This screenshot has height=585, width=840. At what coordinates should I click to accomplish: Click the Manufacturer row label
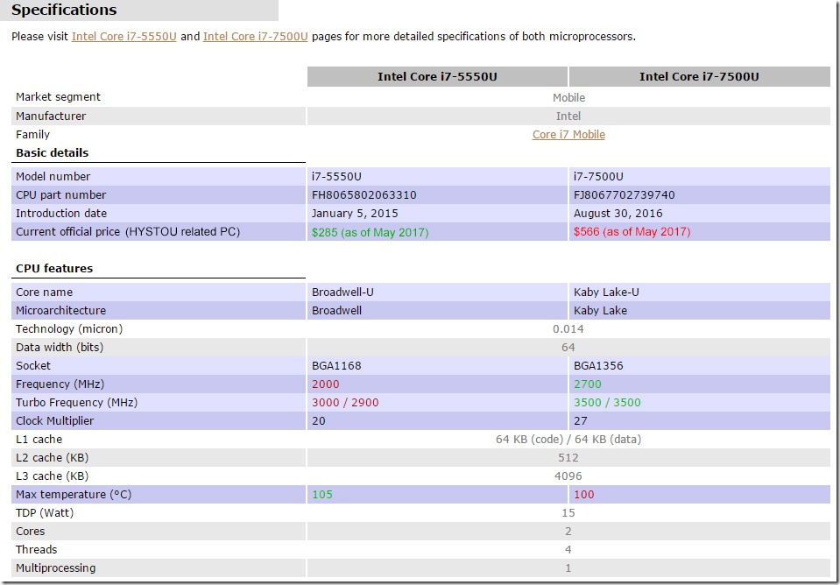(x=50, y=116)
